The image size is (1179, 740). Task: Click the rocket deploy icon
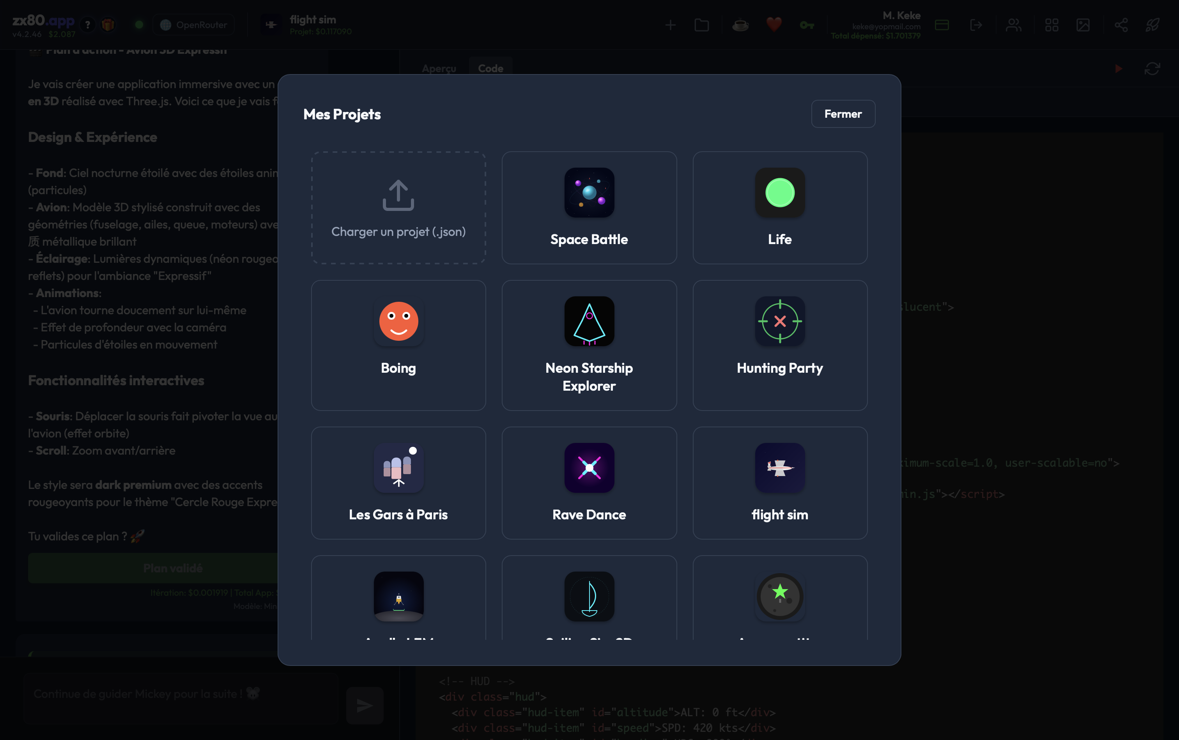(1152, 25)
